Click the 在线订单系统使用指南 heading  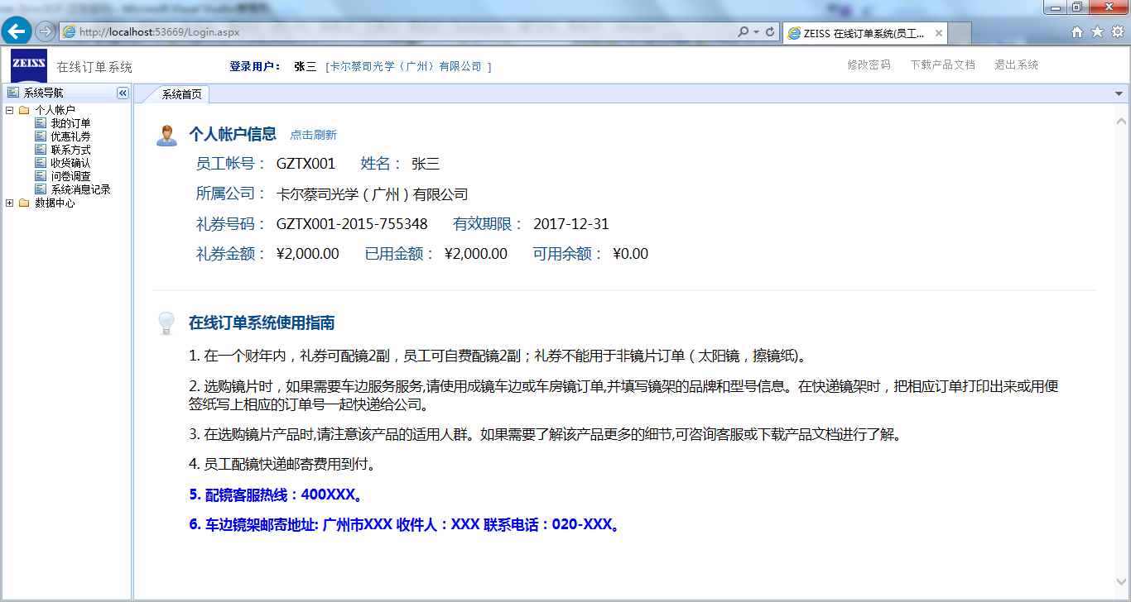click(262, 322)
